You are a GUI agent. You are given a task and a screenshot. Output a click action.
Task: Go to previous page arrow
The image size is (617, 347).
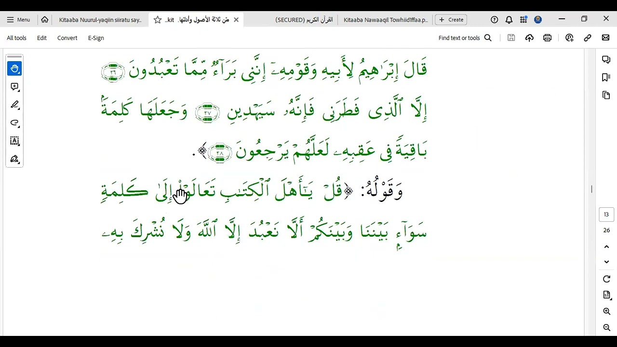click(x=606, y=247)
